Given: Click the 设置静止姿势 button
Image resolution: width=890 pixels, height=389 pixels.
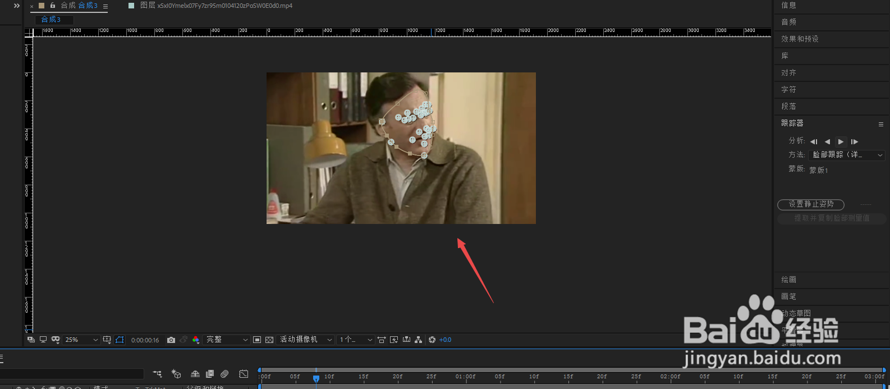Looking at the screenshot, I should (x=811, y=204).
